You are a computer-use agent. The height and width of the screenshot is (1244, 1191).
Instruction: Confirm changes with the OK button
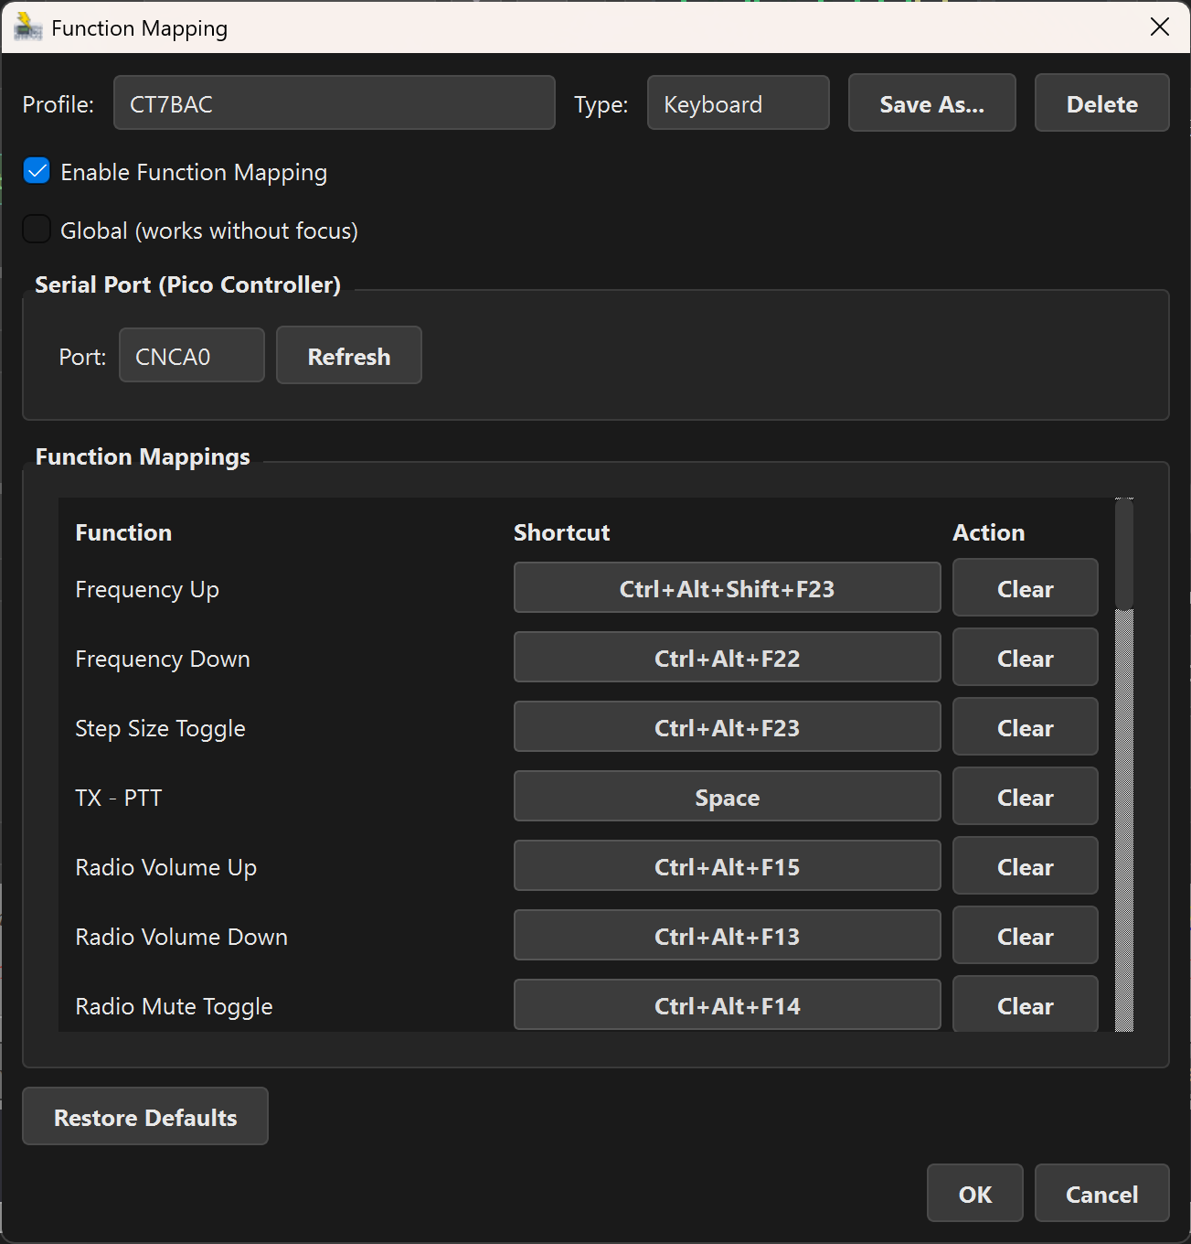pos(974,1193)
